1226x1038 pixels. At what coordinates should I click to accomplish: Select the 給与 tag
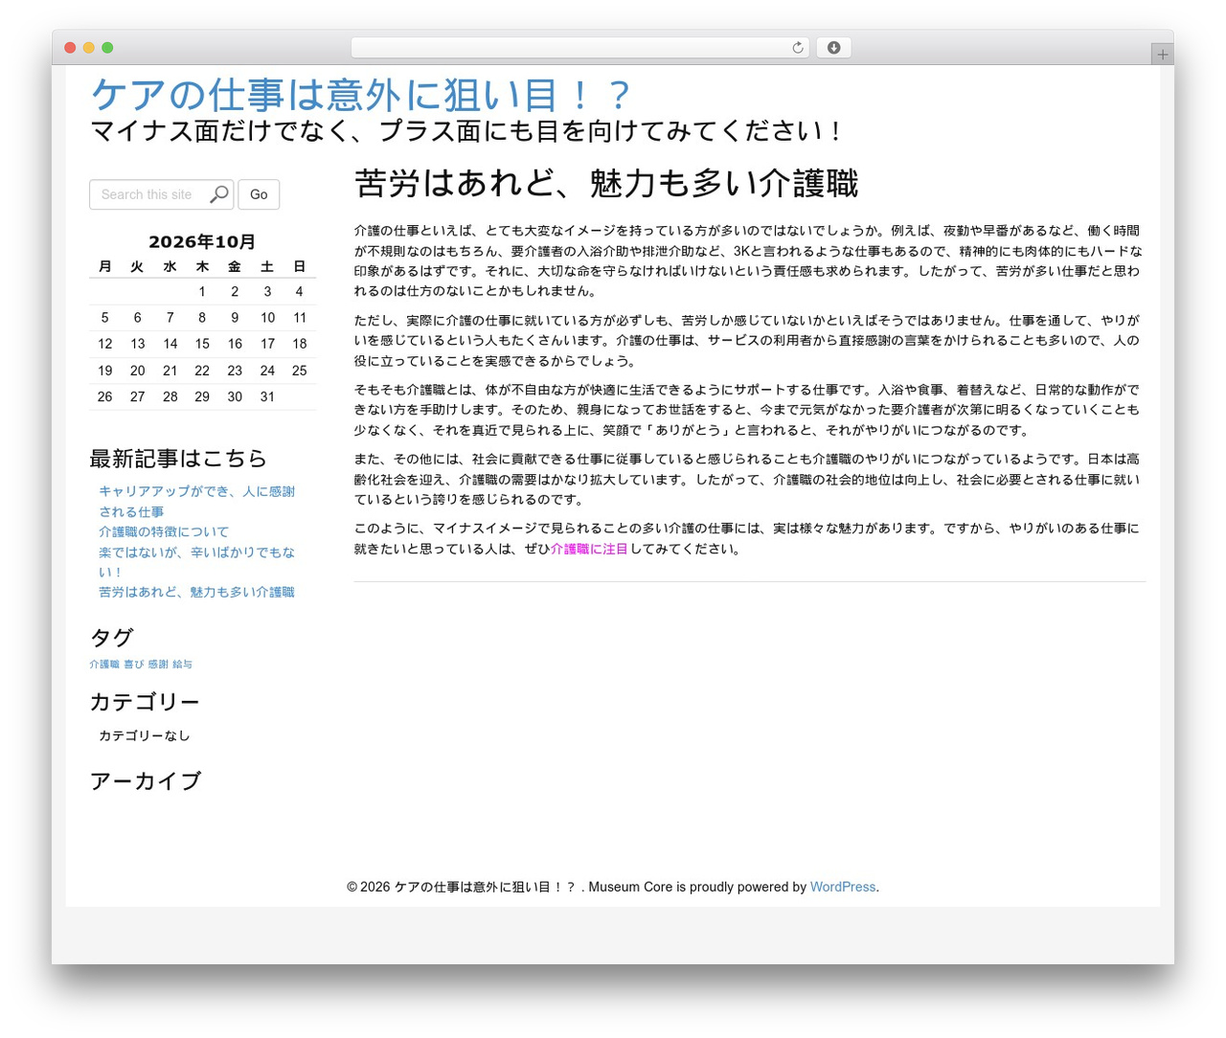click(182, 664)
